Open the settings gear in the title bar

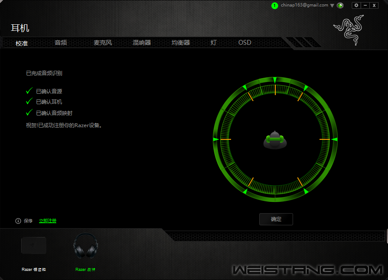[356, 5]
